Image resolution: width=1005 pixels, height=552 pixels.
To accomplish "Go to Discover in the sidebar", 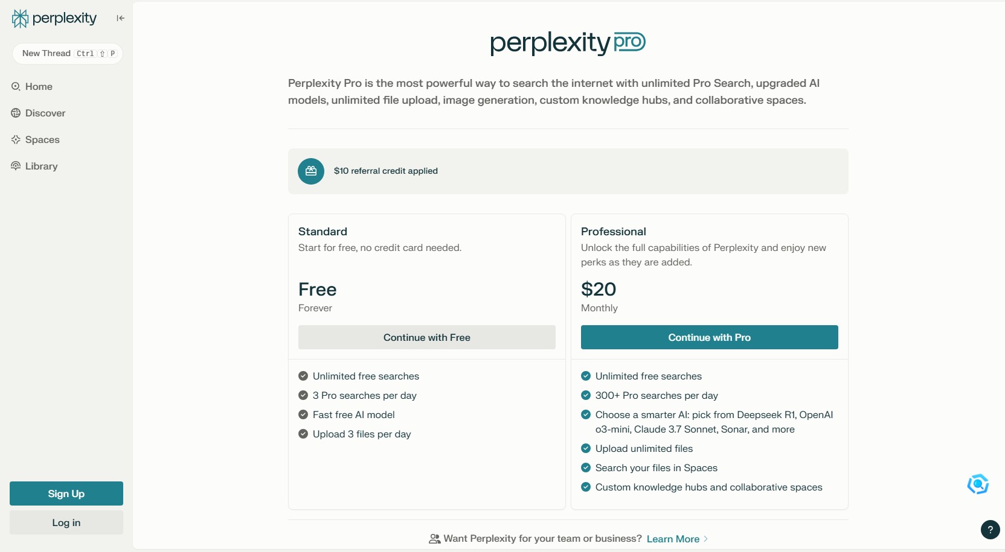I will click(x=45, y=113).
